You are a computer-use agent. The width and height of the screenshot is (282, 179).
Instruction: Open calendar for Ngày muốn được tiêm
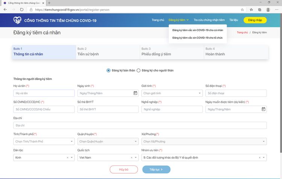263,109
